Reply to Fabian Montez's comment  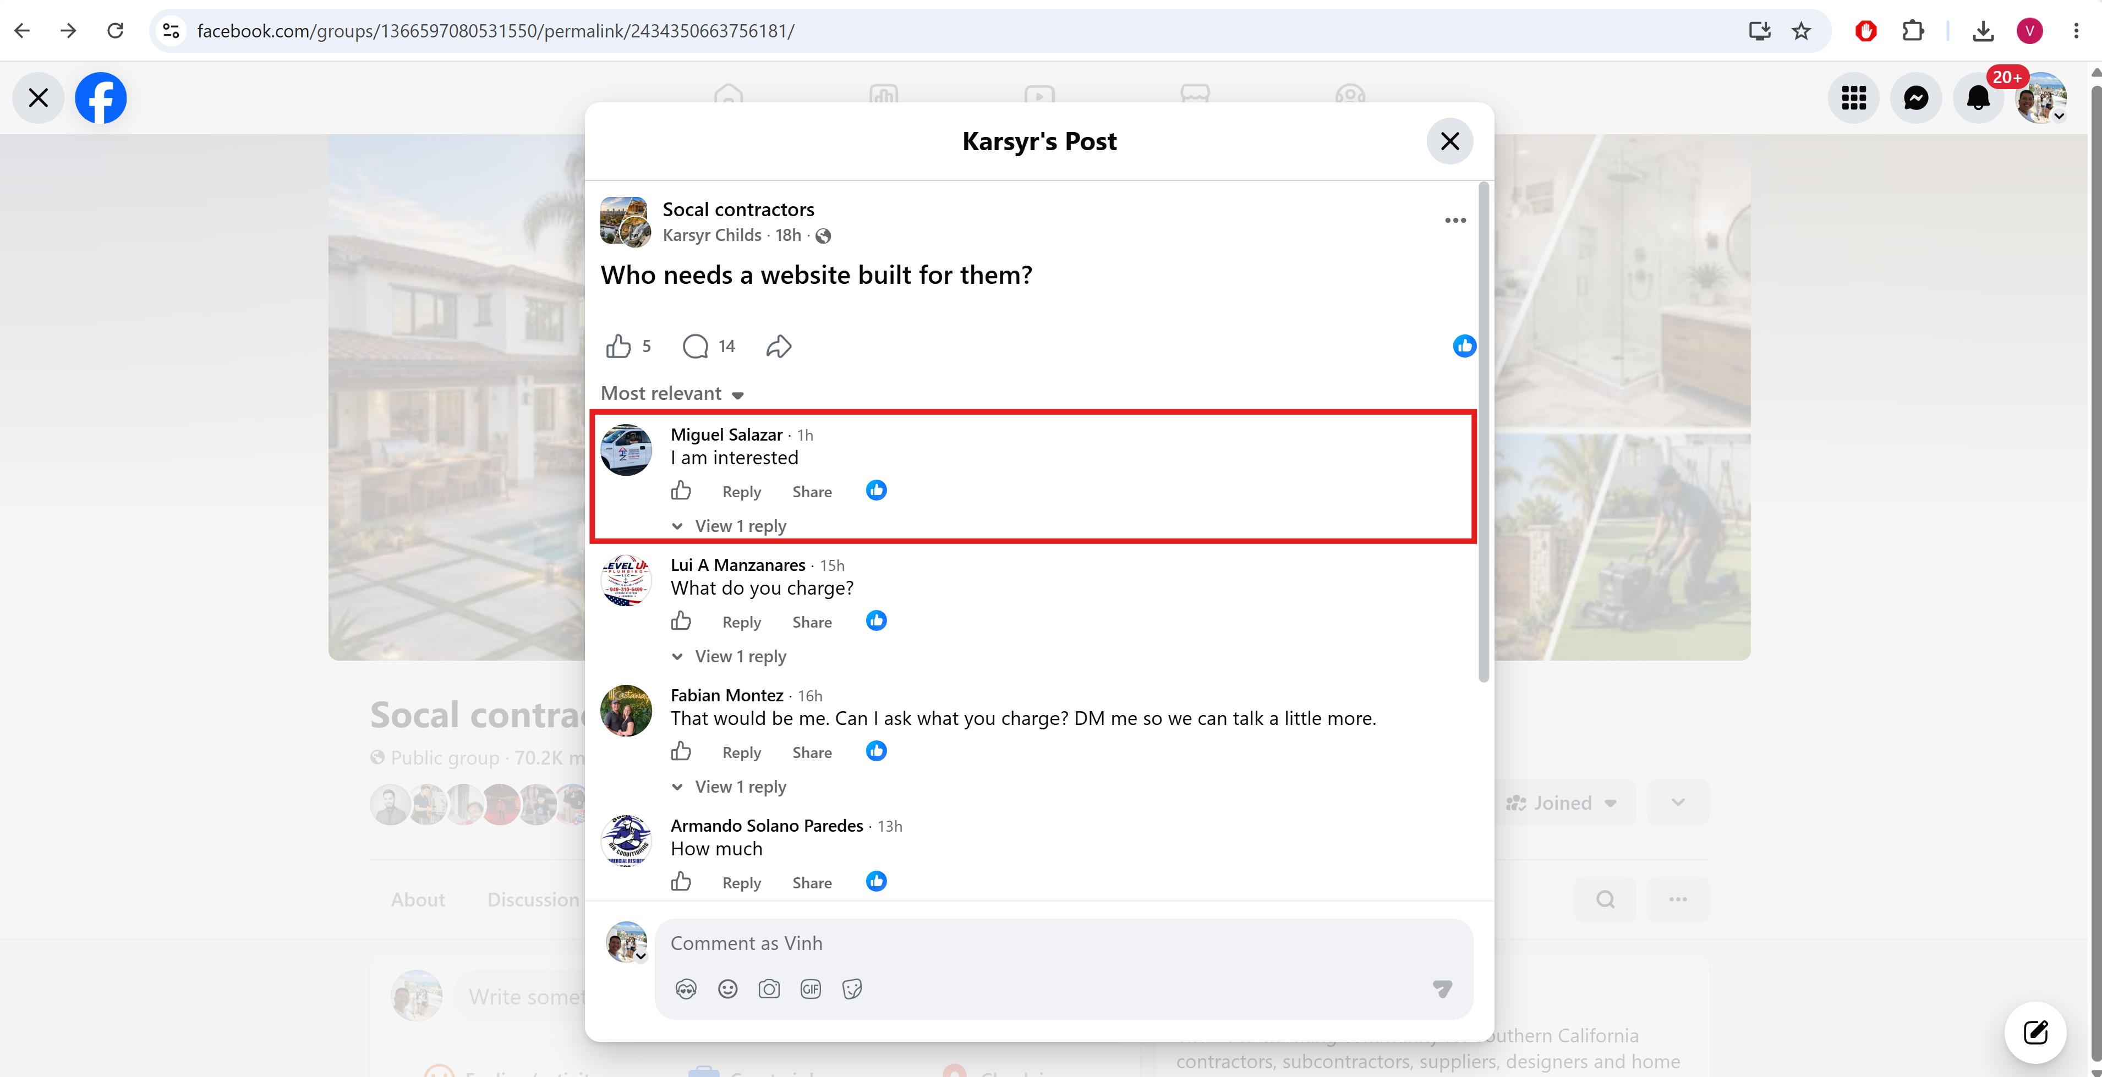[x=741, y=753]
